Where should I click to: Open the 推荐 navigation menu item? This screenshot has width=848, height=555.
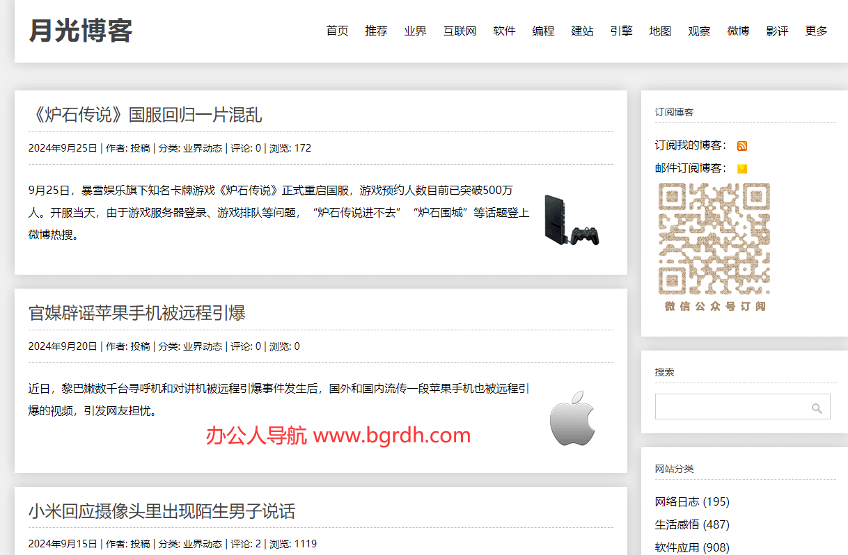tap(376, 31)
